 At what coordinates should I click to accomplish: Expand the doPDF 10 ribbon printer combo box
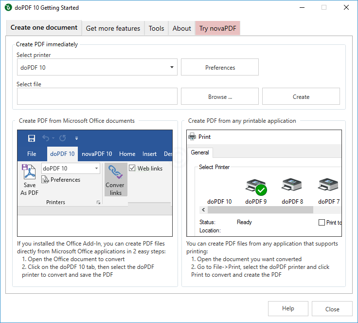coord(96,169)
